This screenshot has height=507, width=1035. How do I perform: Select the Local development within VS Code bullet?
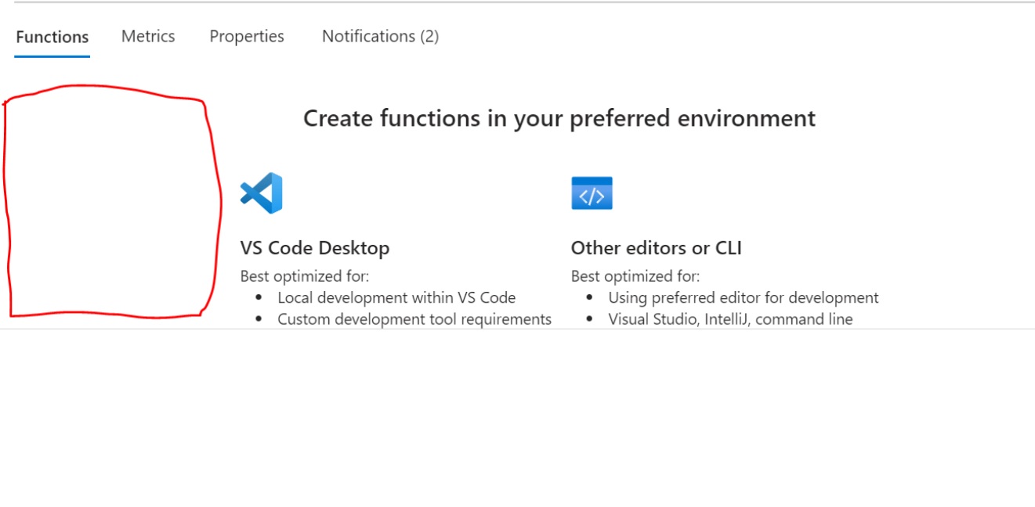point(396,297)
